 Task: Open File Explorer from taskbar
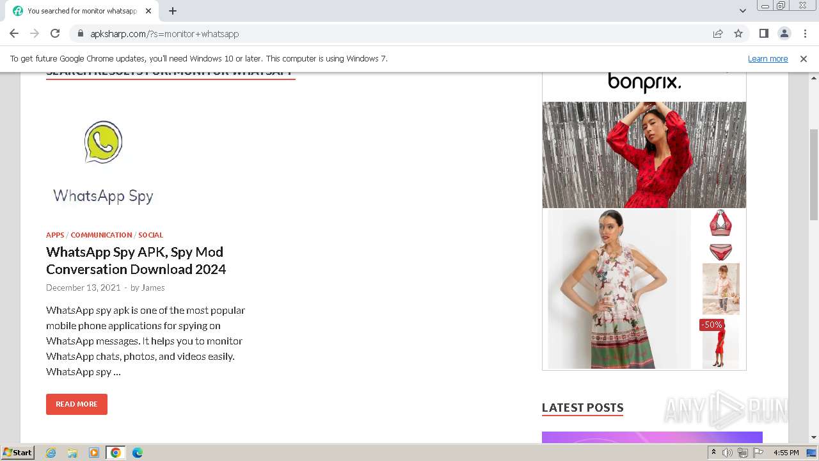(x=72, y=453)
